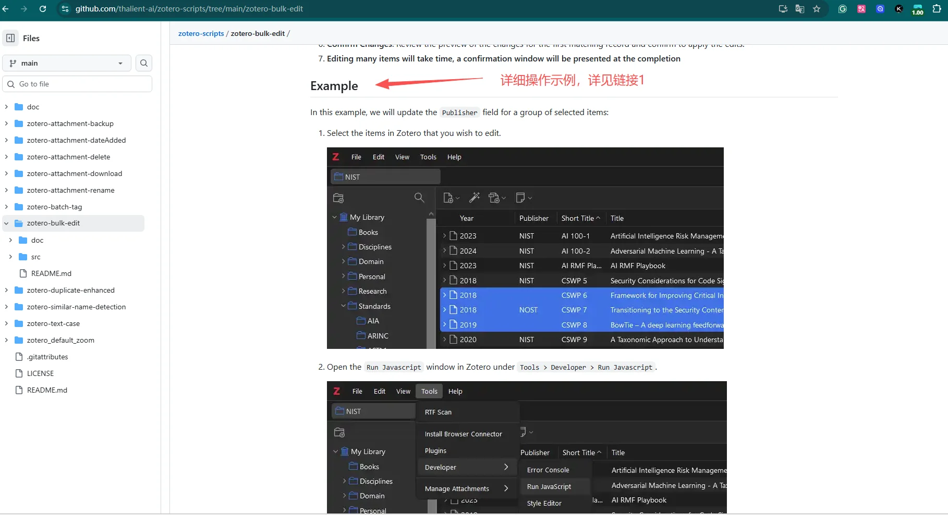Open the zotero-batch-tag folder

coord(55,207)
